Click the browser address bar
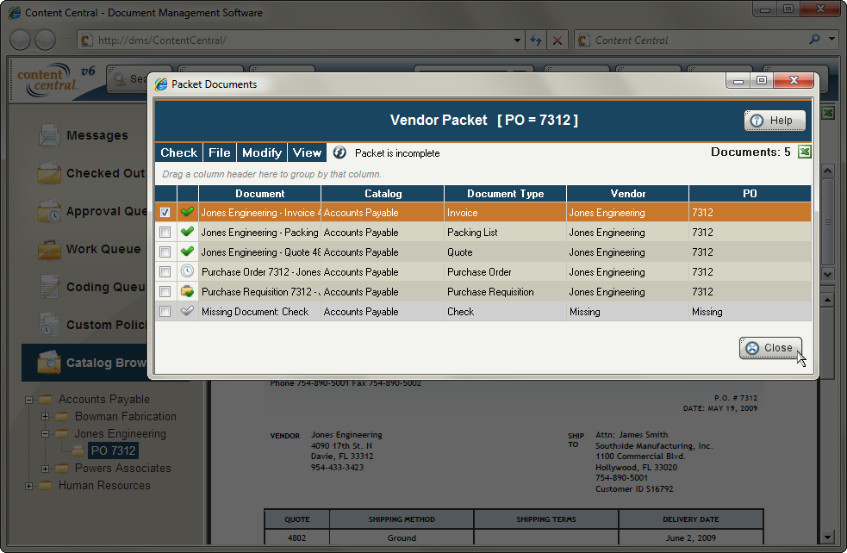This screenshot has height=553, width=847. (295, 40)
